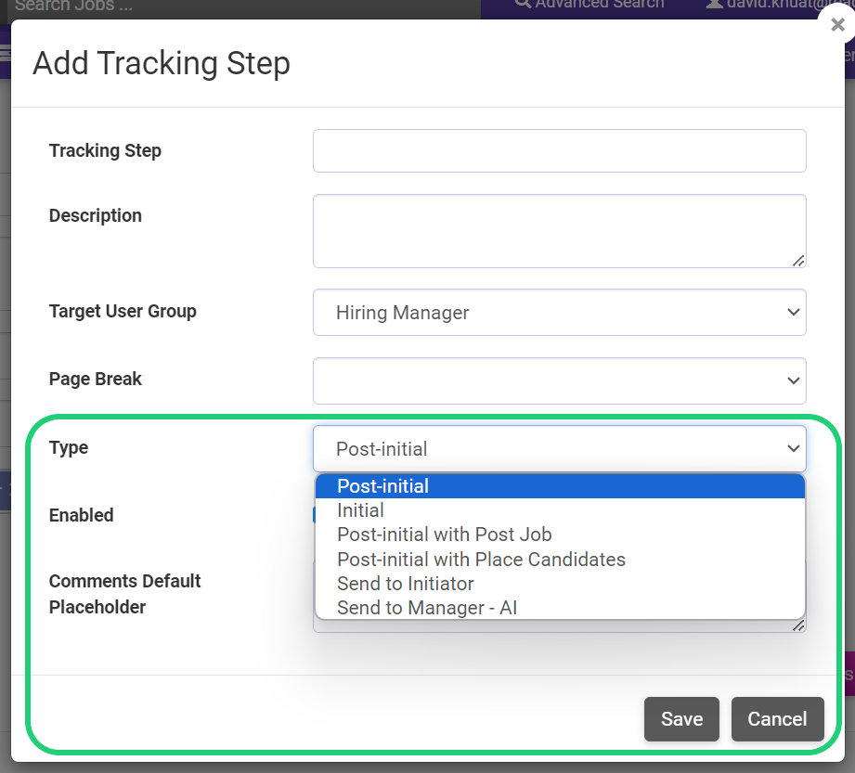Save the new tracking step
This screenshot has height=773, width=855.
click(681, 719)
